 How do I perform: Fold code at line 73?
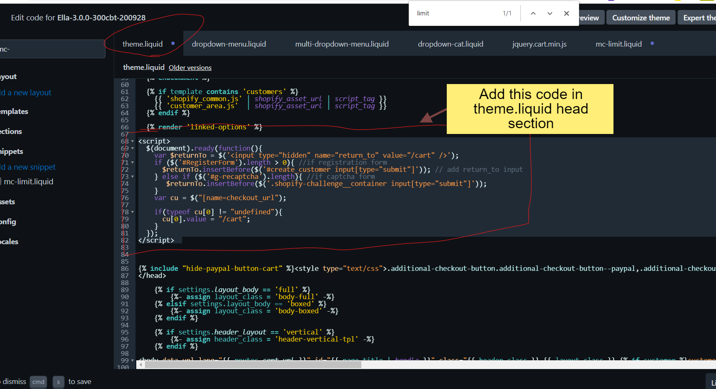(x=133, y=177)
